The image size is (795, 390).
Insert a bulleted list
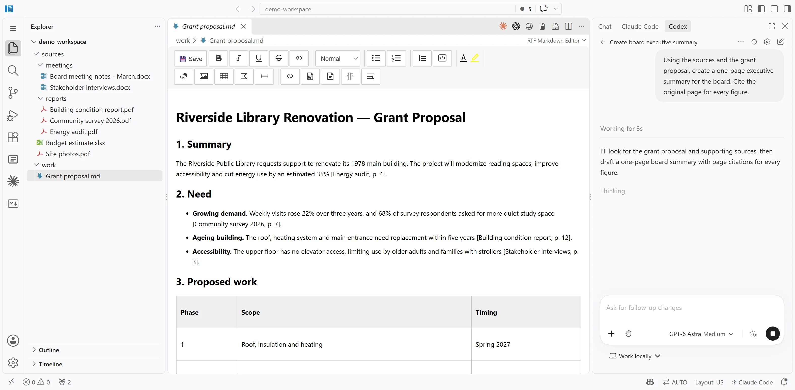click(376, 58)
